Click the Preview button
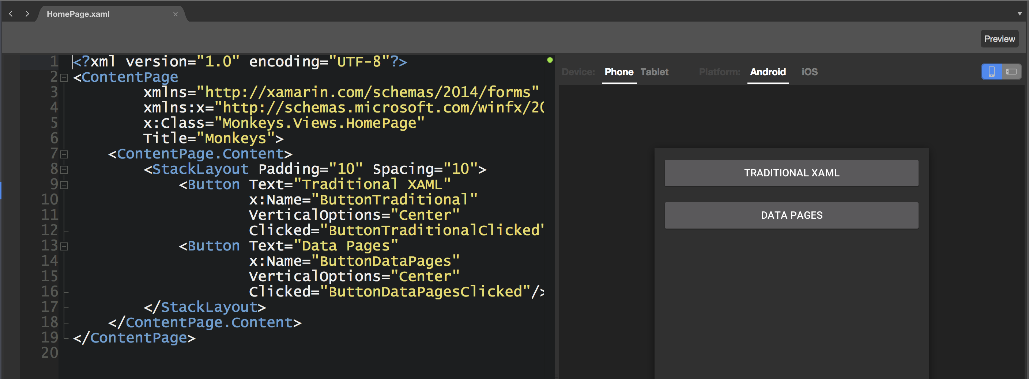The height and width of the screenshot is (379, 1029). pyautogui.click(x=999, y=39)
